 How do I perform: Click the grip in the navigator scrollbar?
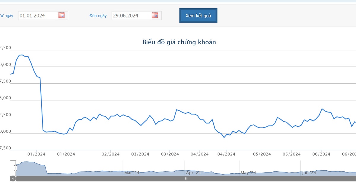pos(187,179)
